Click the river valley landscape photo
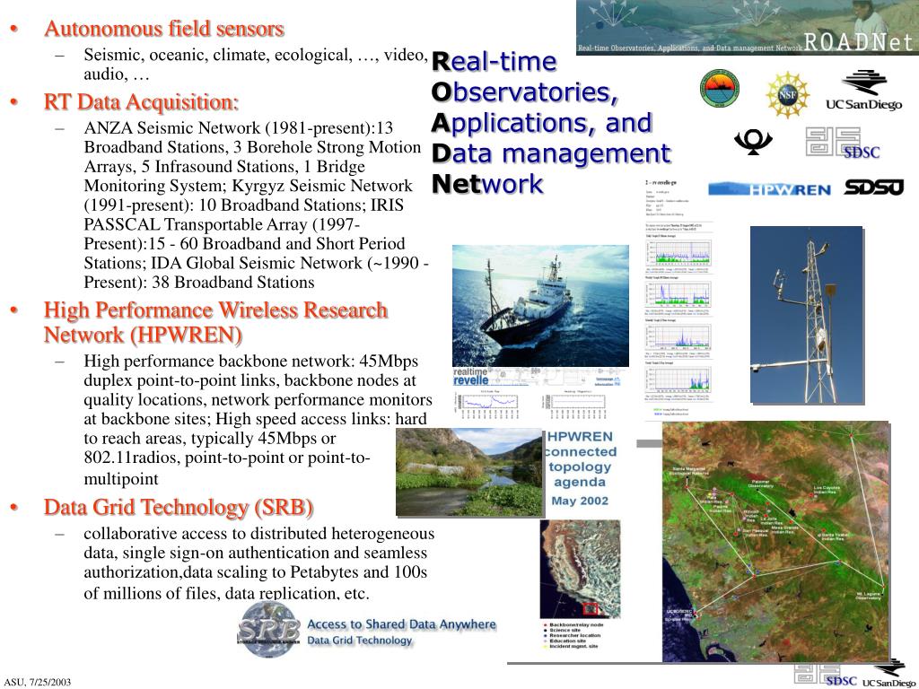Image resolution: width=919 pixels, height=689 pixels. (x=468, y=472)
